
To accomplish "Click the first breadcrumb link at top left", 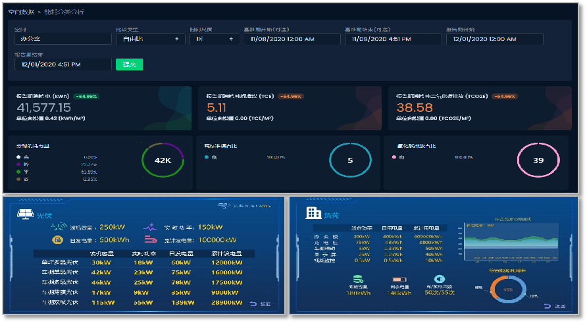I will pyautogui.click(x=21, y=12).
